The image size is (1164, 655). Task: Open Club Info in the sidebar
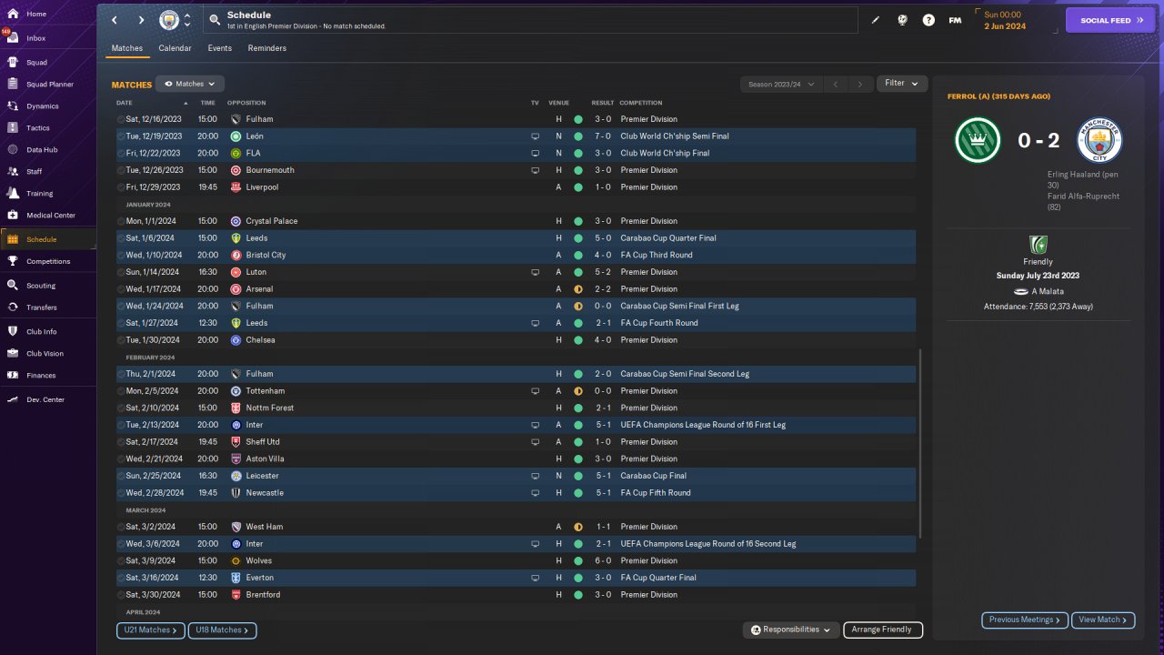tap(47, 332)
